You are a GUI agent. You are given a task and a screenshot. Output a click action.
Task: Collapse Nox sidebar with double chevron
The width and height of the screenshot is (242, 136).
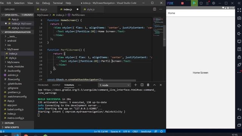[239, 3]
